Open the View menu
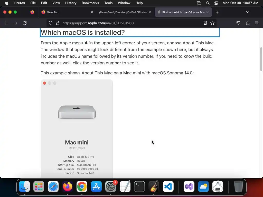This screenshot has width=263, height=197. [56, 3]
